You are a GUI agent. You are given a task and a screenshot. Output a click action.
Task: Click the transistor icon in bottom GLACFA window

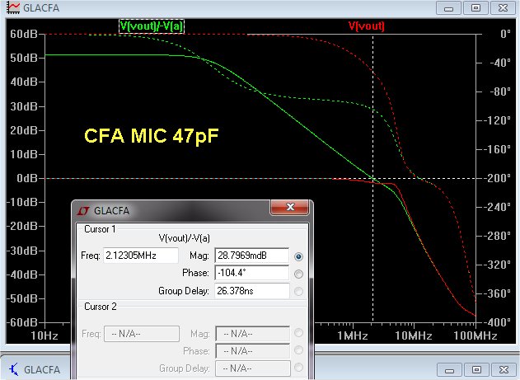[x=14, y=369]
